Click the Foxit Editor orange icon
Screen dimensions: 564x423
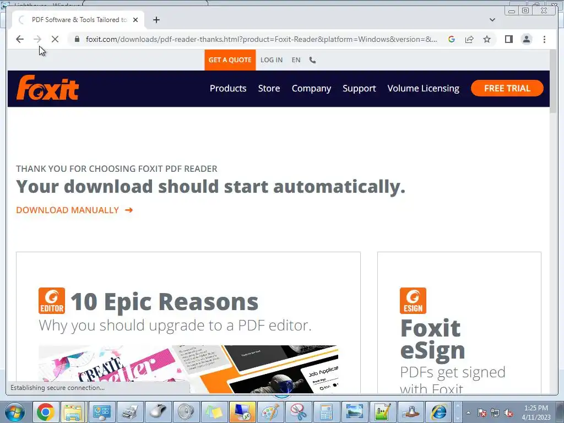(x=52, y=301)
